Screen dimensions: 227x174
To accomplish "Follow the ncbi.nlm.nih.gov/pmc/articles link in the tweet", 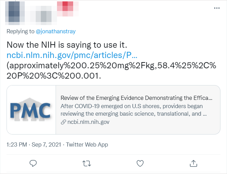I will 72,55.
